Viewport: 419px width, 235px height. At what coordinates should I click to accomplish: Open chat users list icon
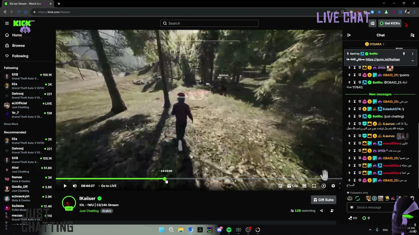(412, 35)
